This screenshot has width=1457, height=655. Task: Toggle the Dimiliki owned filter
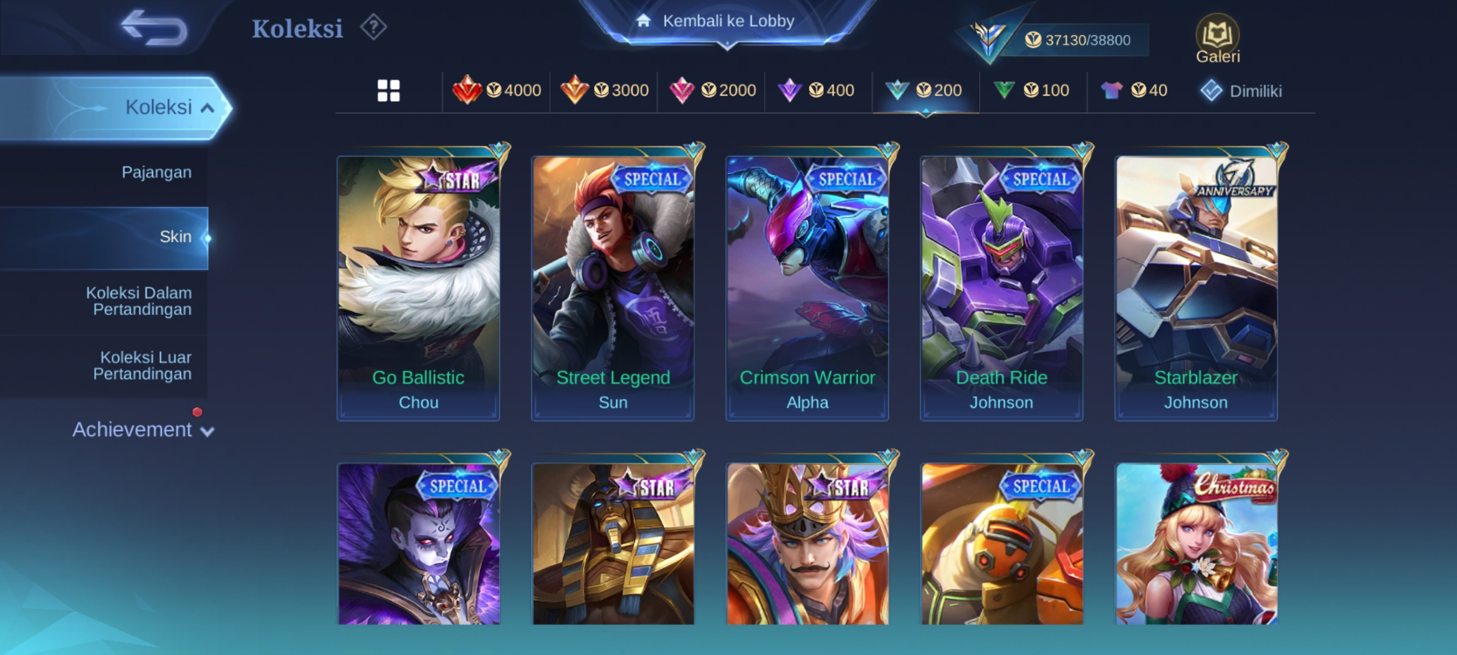click(1241, 91)
